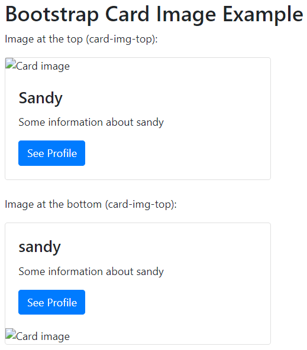Click 'Some information about sandy' in second card
307x350 pixels.
[x=91, y=272]
